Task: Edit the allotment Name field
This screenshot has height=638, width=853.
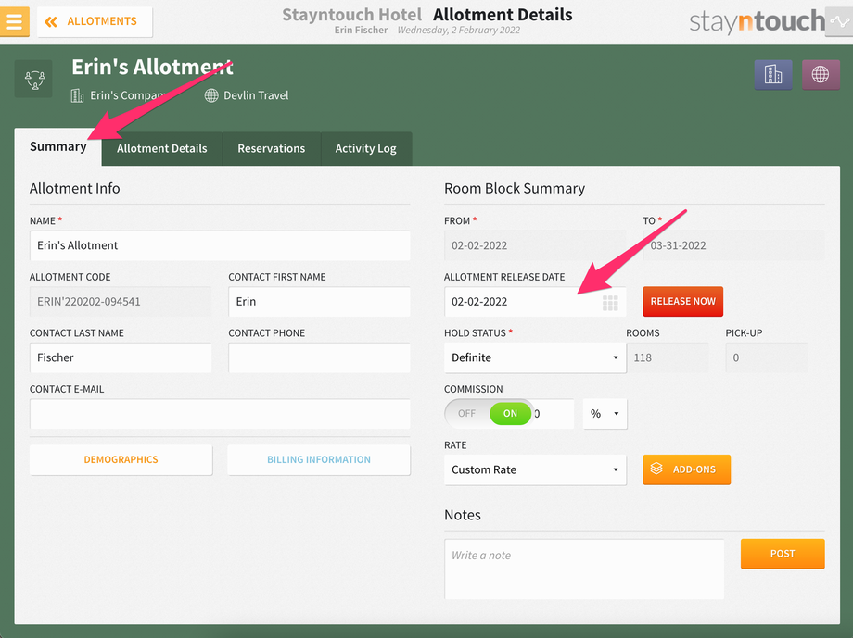Action: point(220,245)
